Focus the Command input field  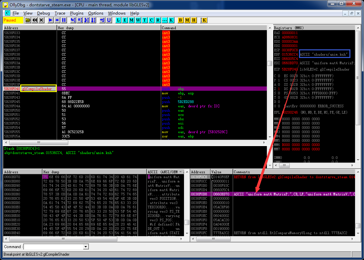[x=54, y=246]
